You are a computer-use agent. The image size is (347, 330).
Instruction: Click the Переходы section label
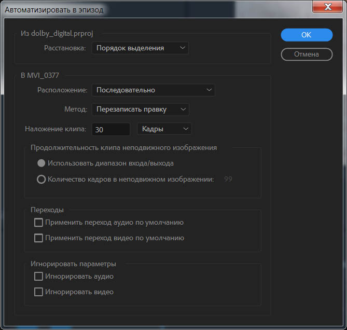47,210
